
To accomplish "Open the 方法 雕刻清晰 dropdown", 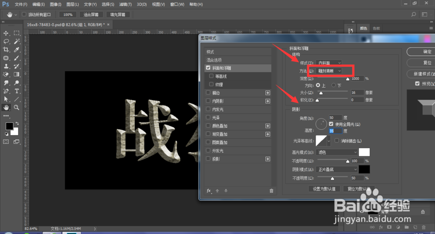I will click(x=329, y=71).
